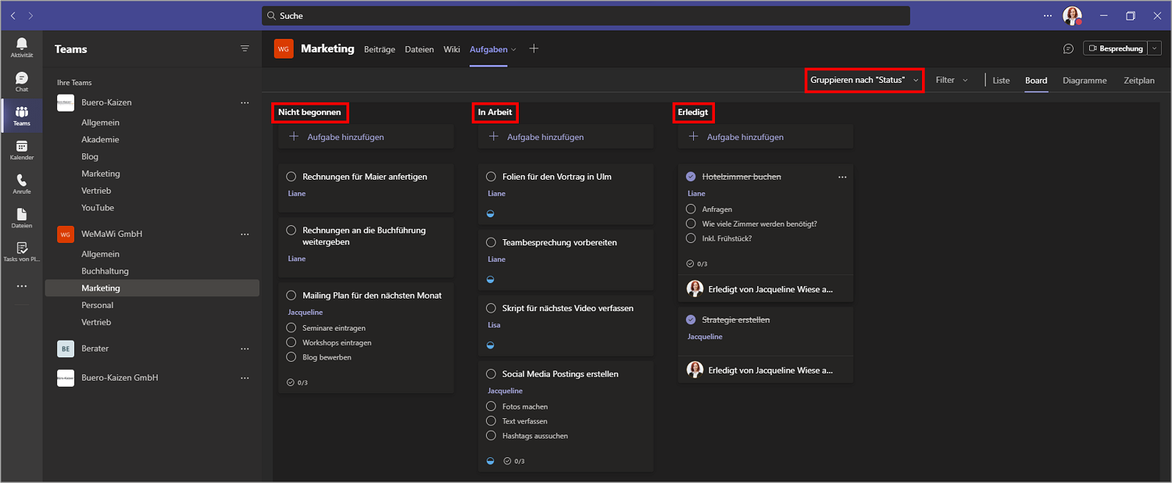The width and height of the screenshot is (1172, 483).
Task: Click the Buero-Kaizen GmbH team logo
Action: (66, 377)
